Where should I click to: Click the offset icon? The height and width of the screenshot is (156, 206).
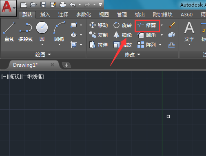[x=171, y=45]
